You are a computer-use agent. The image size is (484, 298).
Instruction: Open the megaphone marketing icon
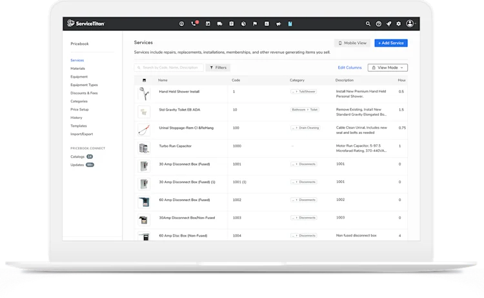coord(278,24)
